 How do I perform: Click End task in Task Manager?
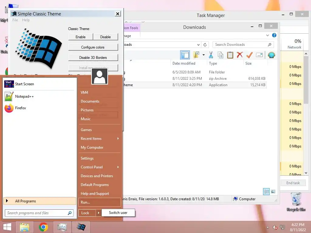[293, 183]
